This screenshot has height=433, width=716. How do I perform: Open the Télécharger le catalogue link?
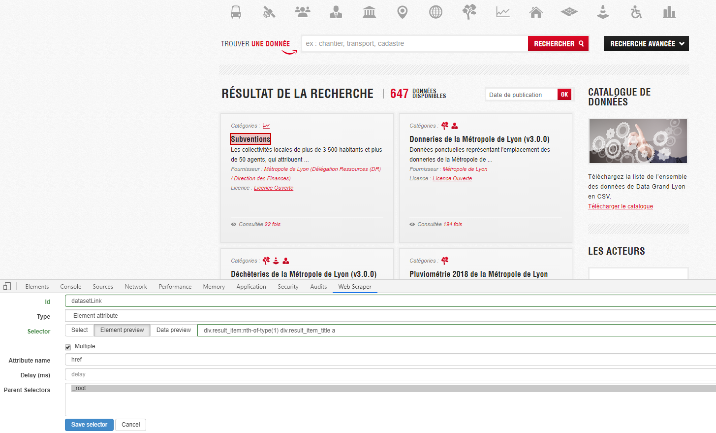coord(621,206)
